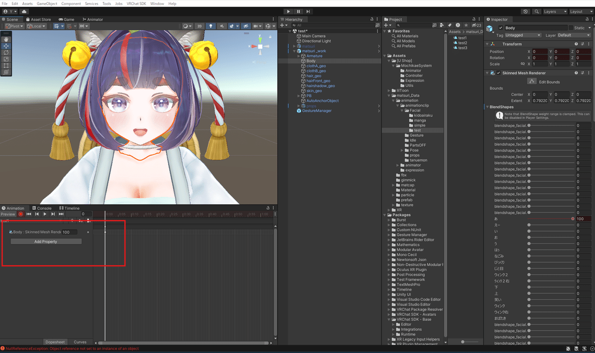Screen dimensions: 595x353
Task: Click the cloud services icon
Action: coord(24,11)
